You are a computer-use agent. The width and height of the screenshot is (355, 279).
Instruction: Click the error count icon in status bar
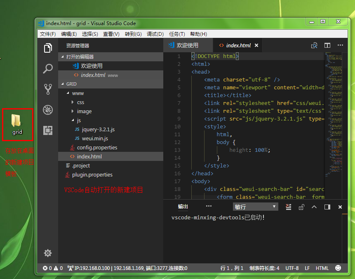click(45, 268)
